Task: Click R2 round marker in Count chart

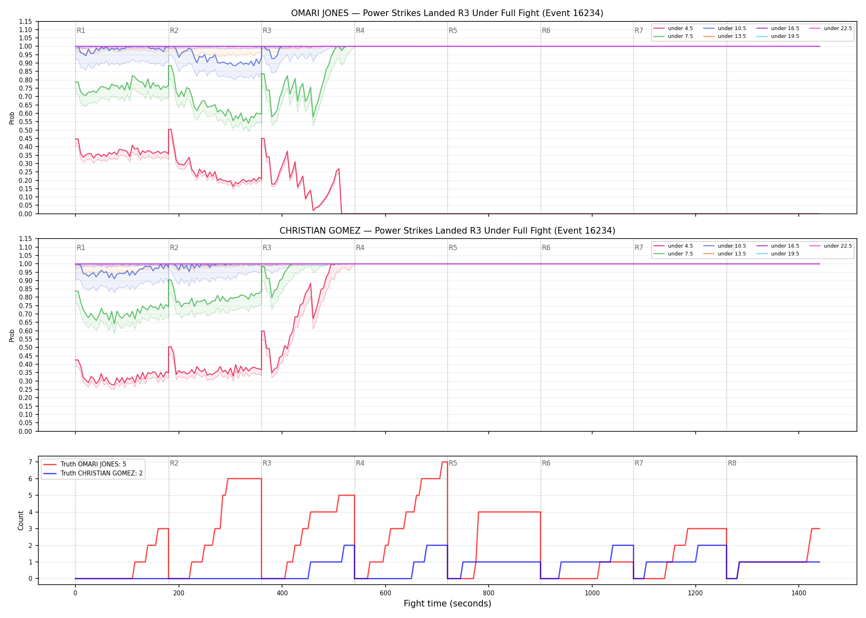Action: coord(174,463)
